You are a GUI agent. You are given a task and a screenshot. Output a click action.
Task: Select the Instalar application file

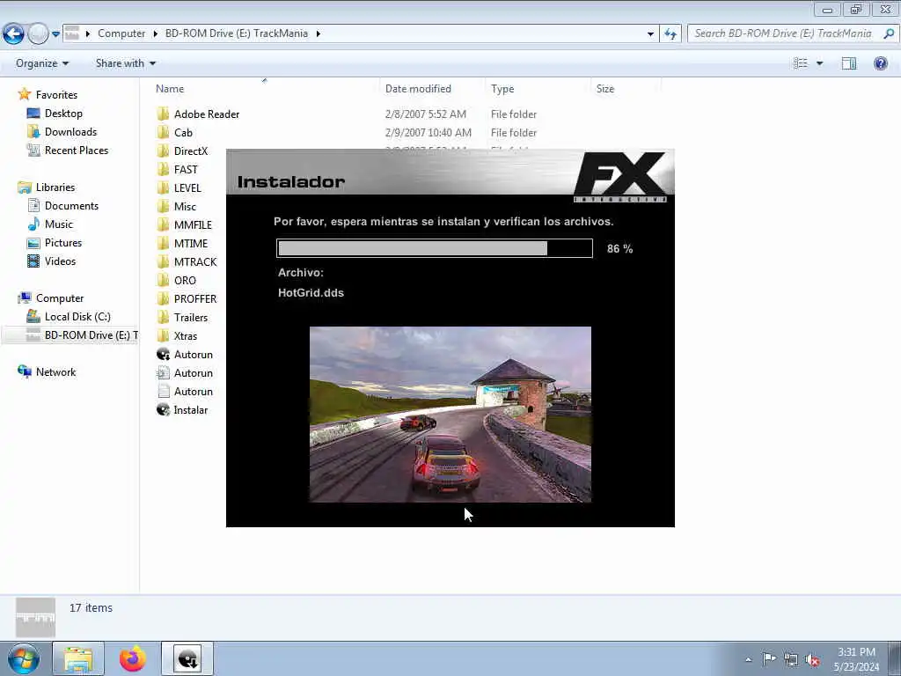(191, 410)
